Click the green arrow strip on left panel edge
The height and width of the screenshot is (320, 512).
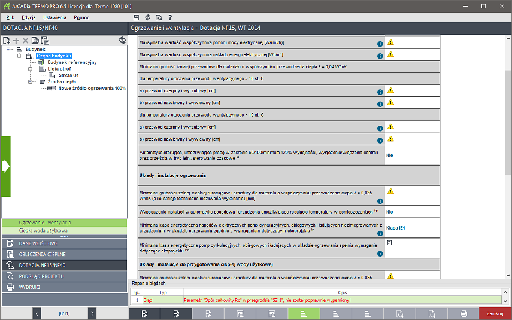click(6, 166)
